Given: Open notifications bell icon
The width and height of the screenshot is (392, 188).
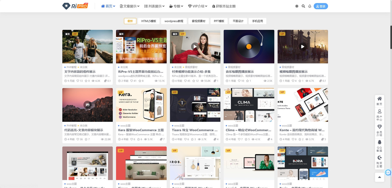Looking at the screenshot, I should tap(310, 6).
